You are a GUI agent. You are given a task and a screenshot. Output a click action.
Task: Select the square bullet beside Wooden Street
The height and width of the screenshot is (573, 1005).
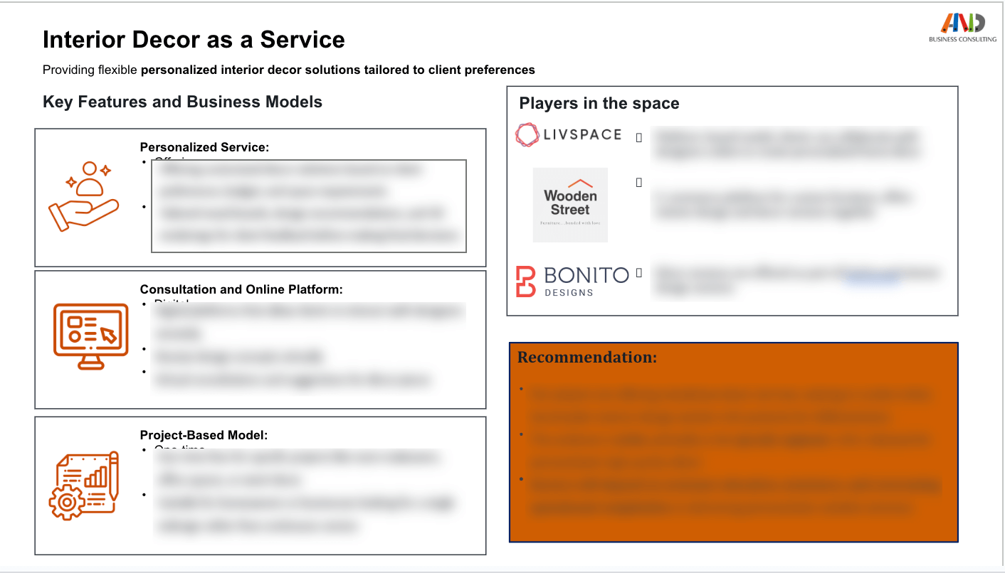click(x=638, y=183)
